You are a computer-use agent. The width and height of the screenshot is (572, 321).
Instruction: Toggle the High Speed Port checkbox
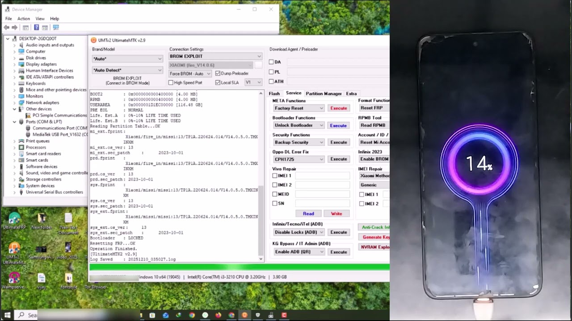tap(171, 82)
